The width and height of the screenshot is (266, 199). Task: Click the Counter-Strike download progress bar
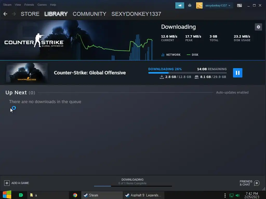pyautogui.click(x=188, y=73)
